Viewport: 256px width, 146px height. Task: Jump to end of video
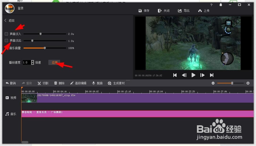click(x=212, y=75)
